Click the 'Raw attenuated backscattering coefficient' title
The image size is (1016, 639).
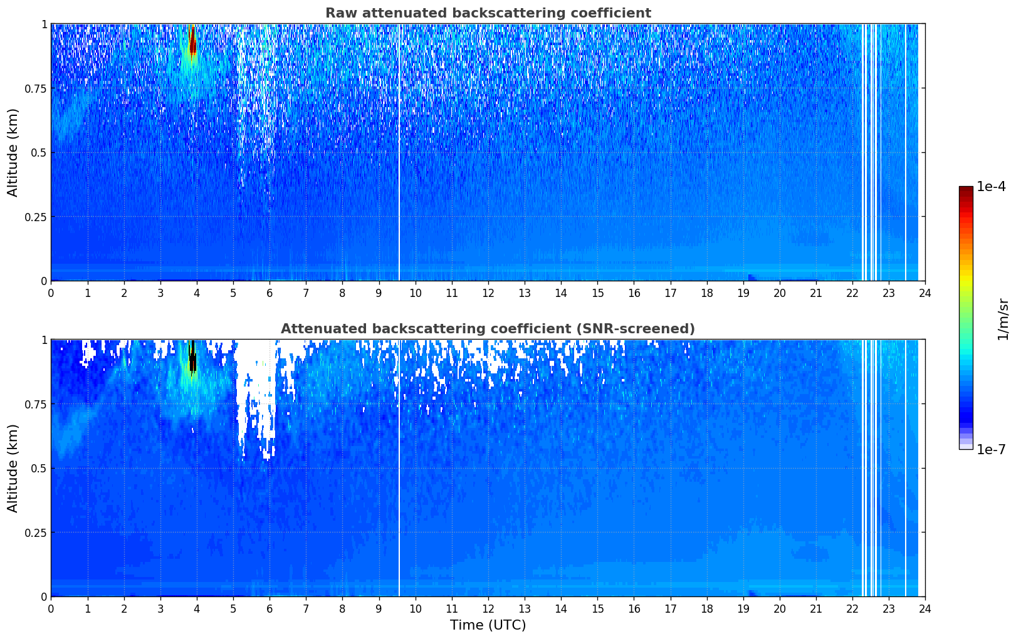(x=488, y=13)
